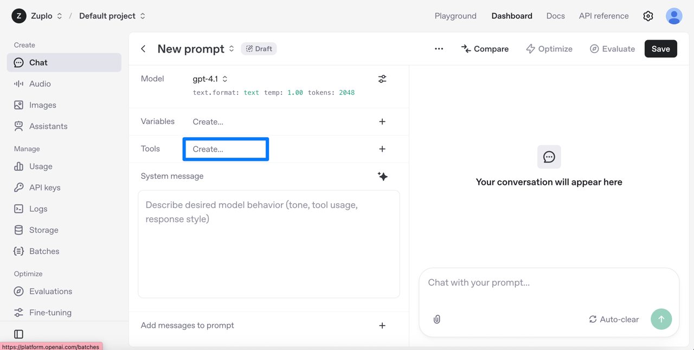Open the settings gear icon
The image size is (694, 350).
click(x=648, y=16)
